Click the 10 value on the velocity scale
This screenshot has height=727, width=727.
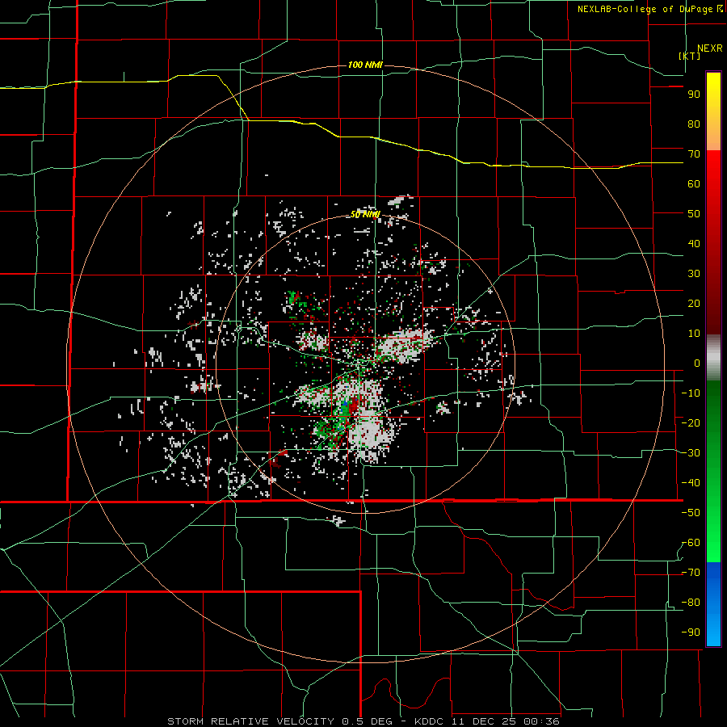pos(694,334)
